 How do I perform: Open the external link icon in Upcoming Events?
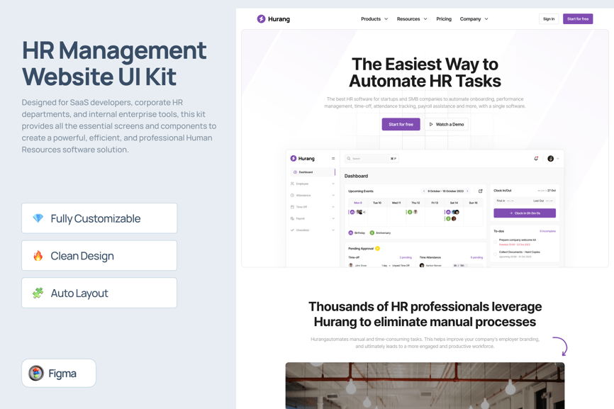[x=481, y=191]
